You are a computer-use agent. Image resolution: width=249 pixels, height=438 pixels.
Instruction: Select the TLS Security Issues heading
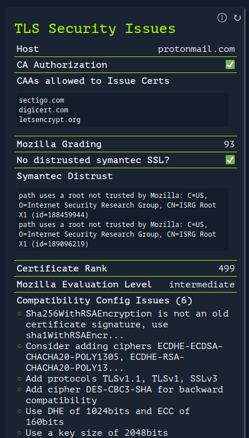click(95, 29)
